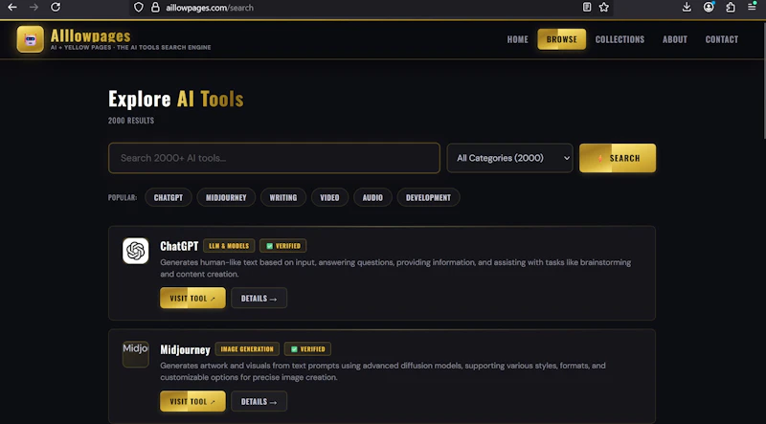Click the VERIFIED badge on Midjourney
Viewport: 766px width, 424px height.
pyautogui.click(x=307, y=348)
